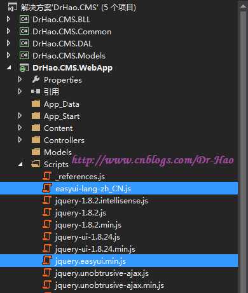Click the C# project icon of DrHao.CMS.Models

[x=24, y=56]
